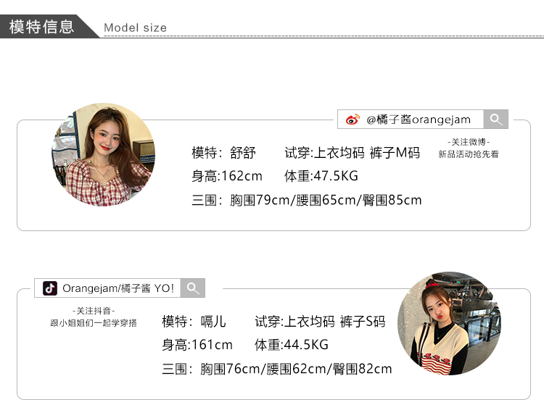Viewport: 544px width, 418px height.
Task: Click the 模特：嗝儿 name label
Action: pyautogui.click(x=194, y=321)
